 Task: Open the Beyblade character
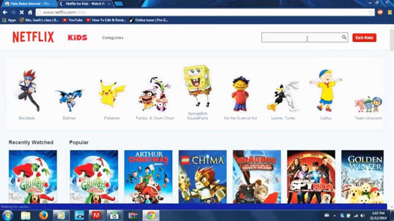point(27,95)
